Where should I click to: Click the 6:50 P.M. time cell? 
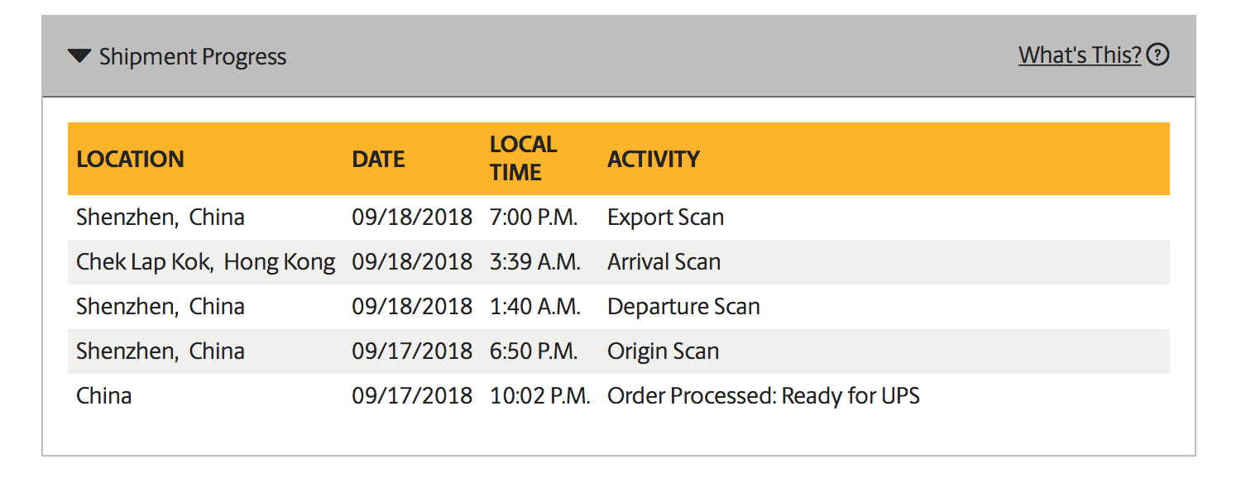(534, 351)
